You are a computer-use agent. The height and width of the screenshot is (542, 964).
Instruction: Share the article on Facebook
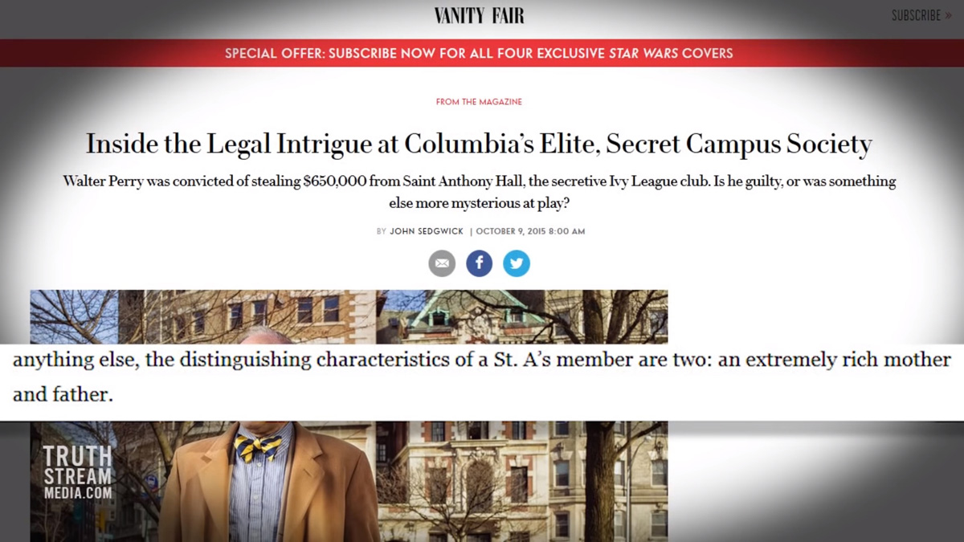click(x=480, y=263)
